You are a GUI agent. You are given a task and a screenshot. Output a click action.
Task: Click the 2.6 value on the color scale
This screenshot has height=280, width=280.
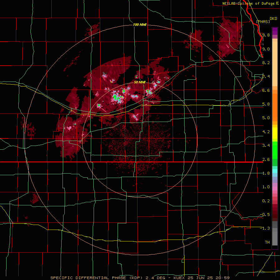tap(266, 160)
